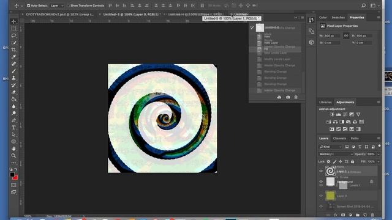The height and width of the screenshot is (220, 392).
Task: Open the Adjustments panel options menu
Action: 379,102
